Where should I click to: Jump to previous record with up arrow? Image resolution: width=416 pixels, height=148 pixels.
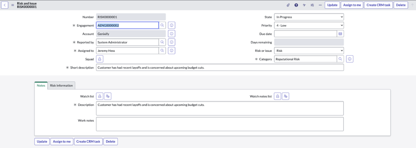[x=412, y=5]
